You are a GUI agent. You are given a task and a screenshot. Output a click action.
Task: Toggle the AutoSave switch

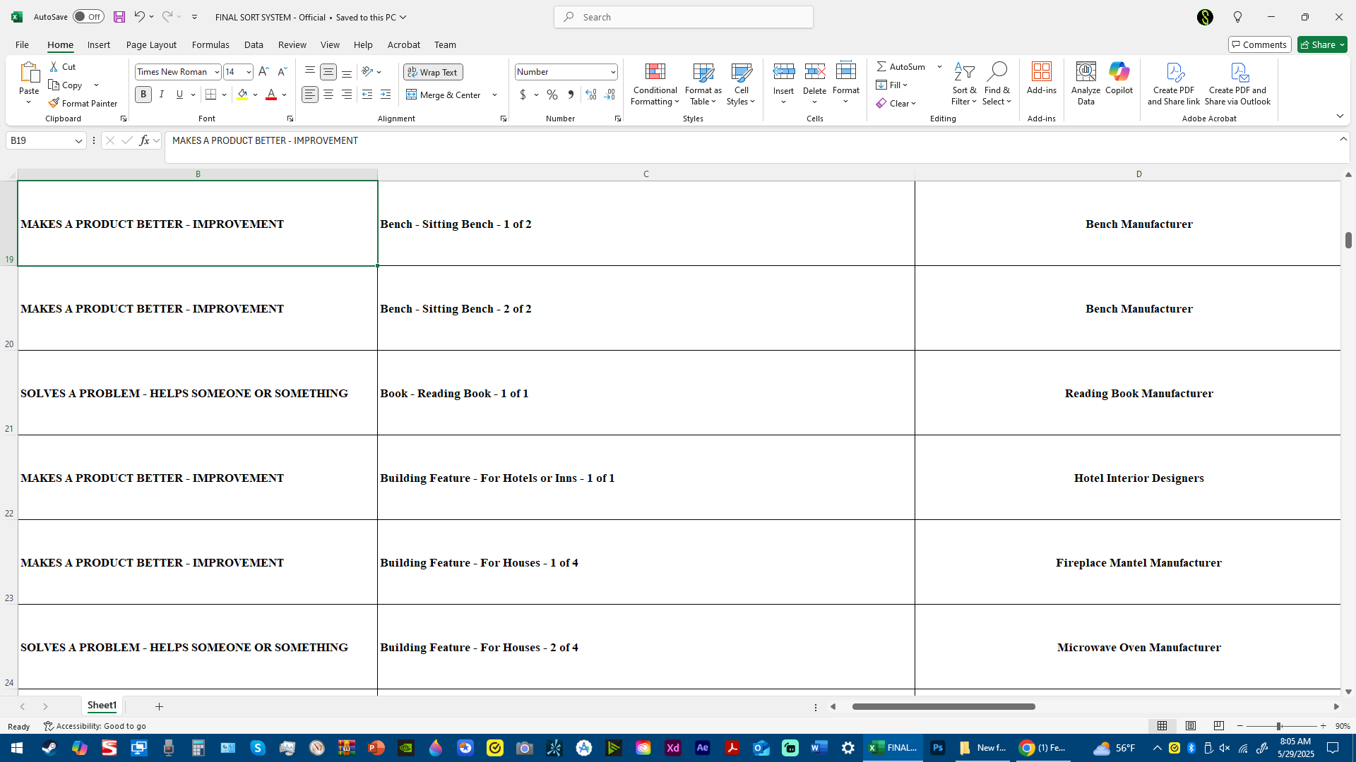click(88, 17)
